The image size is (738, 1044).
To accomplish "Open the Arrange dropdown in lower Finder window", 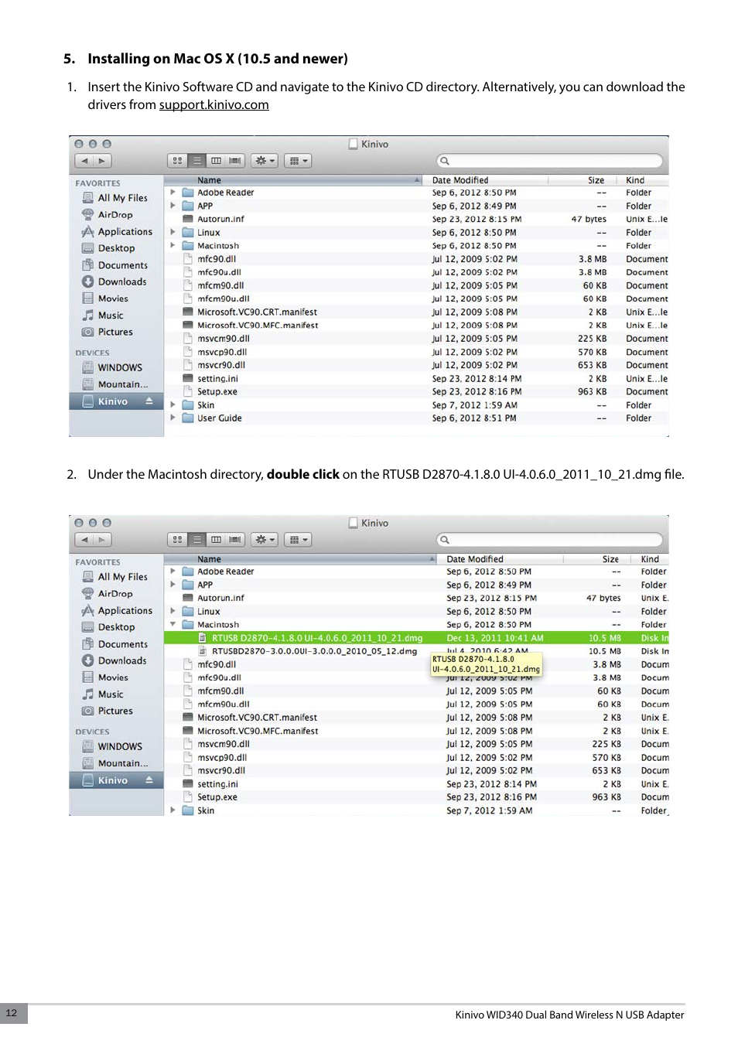I will [x=298, y=540].
